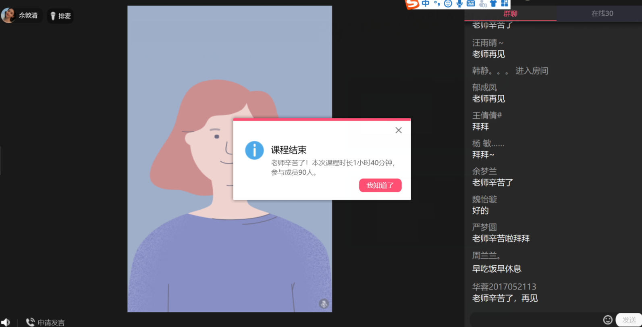The image size is (642, 327).
Task: Open Sogou emoticon smiley panel
Action: [448, 4]
